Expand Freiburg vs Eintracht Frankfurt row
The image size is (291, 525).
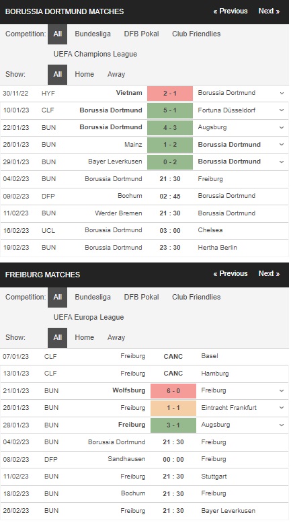[282, 408]
